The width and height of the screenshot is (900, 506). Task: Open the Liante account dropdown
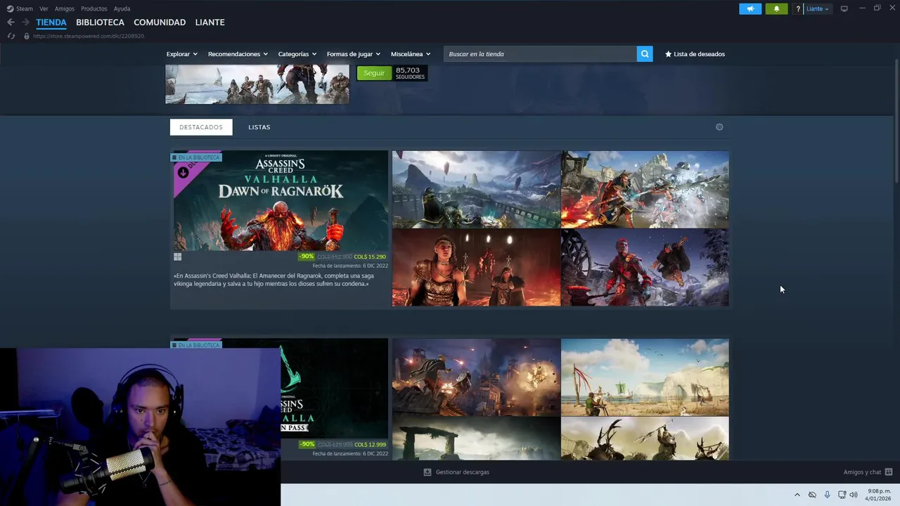pos(817,8)
